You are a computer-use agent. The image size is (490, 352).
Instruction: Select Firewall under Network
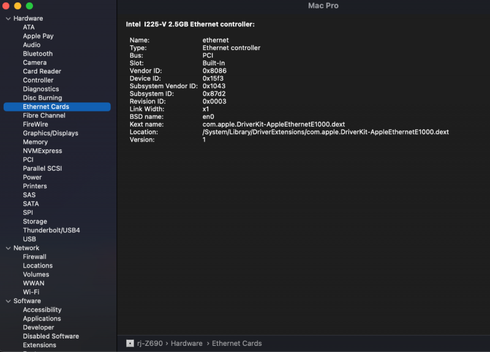pos(34,257)
